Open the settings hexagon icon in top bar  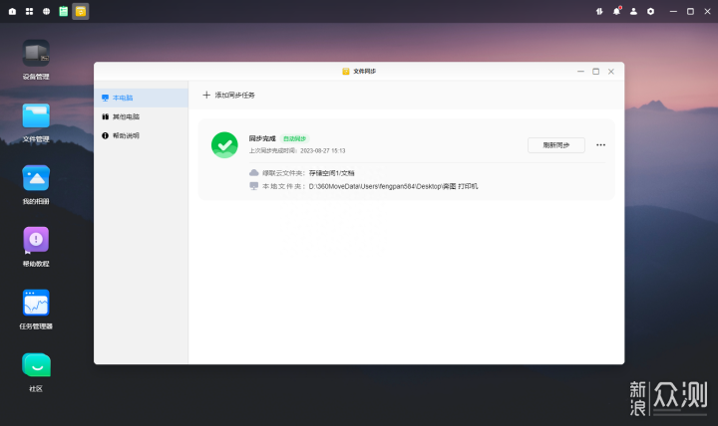(x=650, y=11)
